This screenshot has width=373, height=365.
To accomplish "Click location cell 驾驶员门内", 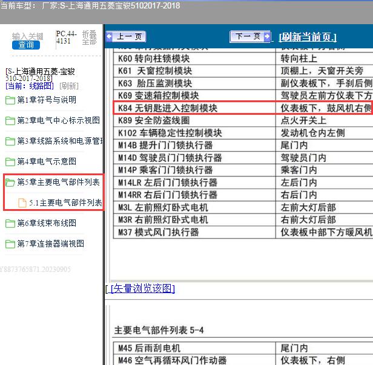I will pos(325,158).
